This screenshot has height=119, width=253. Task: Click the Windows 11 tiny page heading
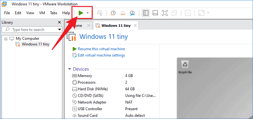(x=104, y=37)
